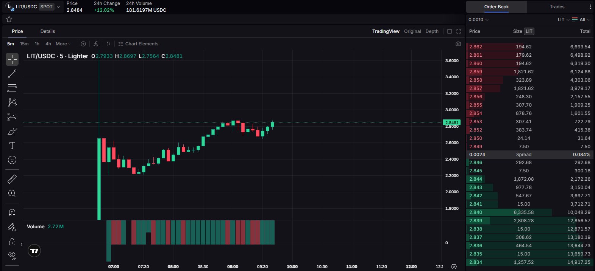Switch to the Trades tab

(x=557, y=7)
